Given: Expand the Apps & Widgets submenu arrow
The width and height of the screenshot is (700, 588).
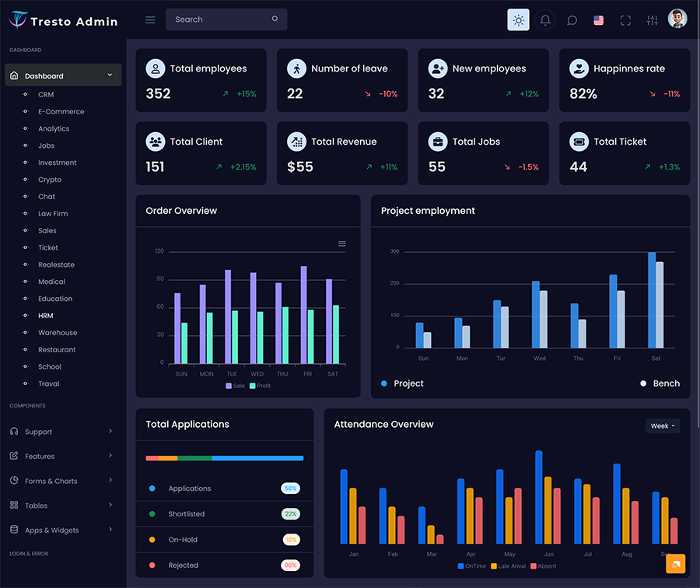Looking at the screenshot, I should coord(110,529).
